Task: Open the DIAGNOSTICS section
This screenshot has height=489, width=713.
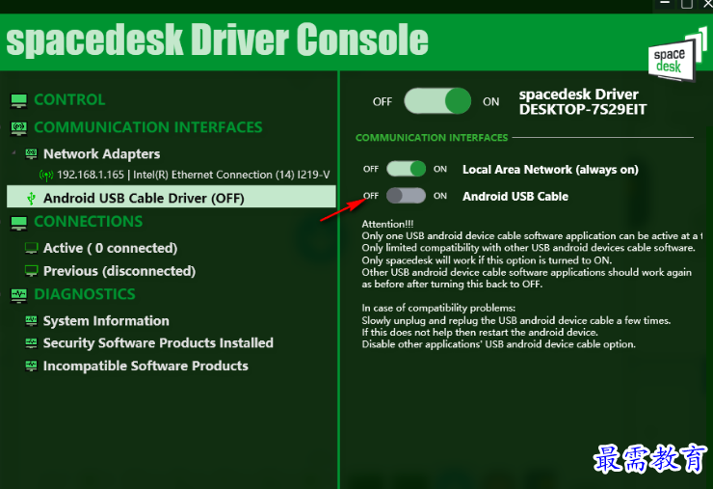Action: click(x=85, y=294)
